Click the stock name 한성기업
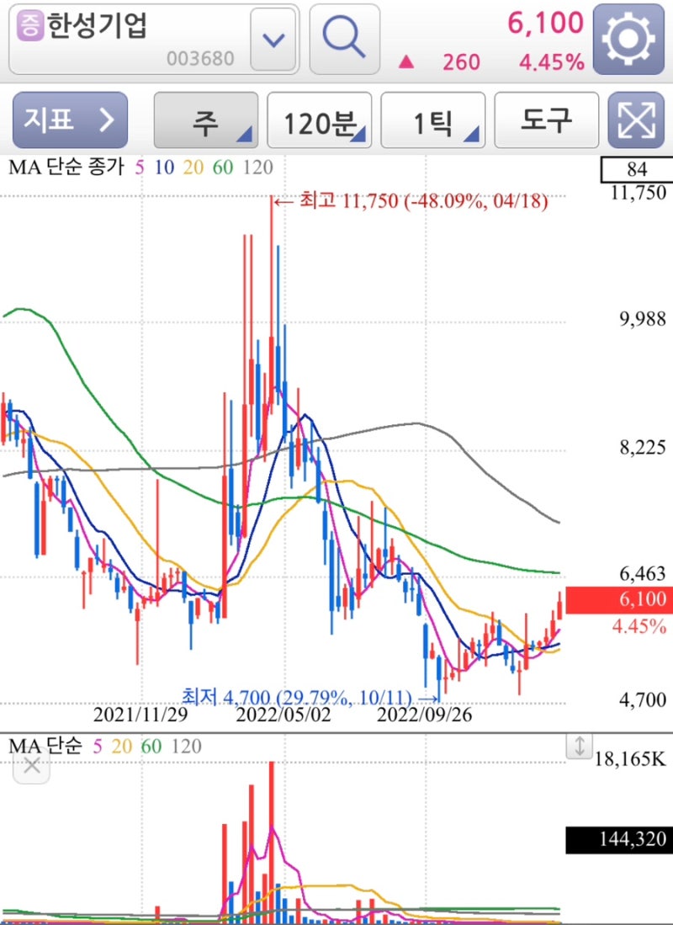673x925 pixels. tap(97, 25)
